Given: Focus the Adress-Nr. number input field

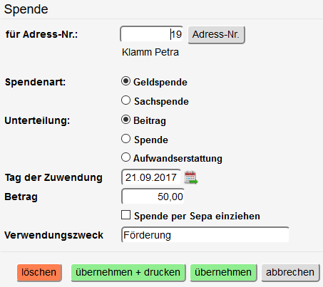Looking at the screenshot, I should pos(152,34).
